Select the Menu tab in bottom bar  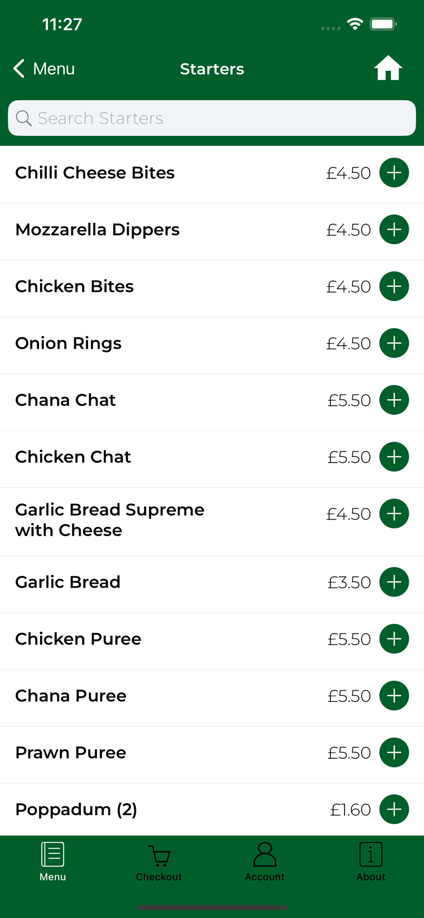(53, 862)
